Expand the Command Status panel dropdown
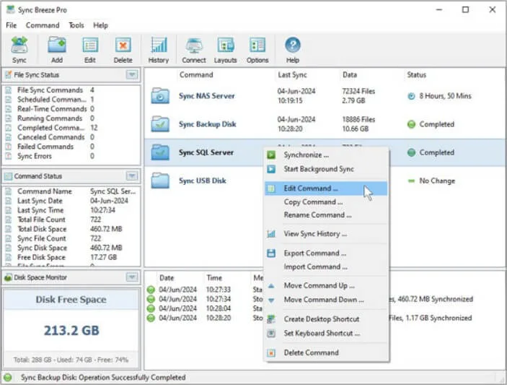 [132, 176]
